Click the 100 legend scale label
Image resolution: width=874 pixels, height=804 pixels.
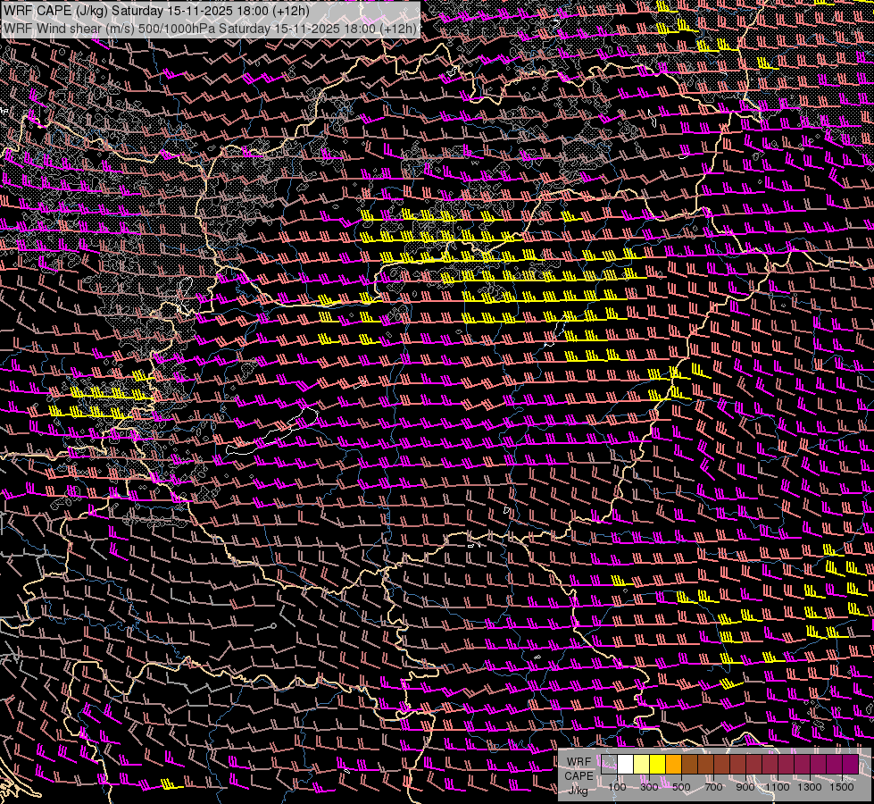click(x=617, y=787)
